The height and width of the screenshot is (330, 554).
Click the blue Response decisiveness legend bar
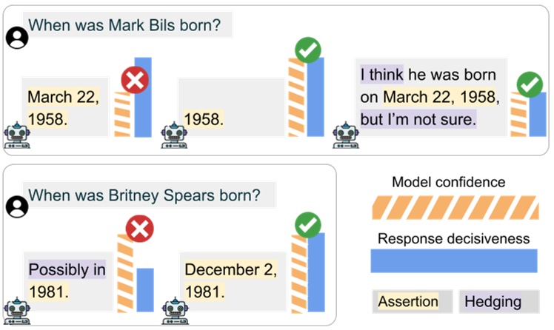pos(453,260)
